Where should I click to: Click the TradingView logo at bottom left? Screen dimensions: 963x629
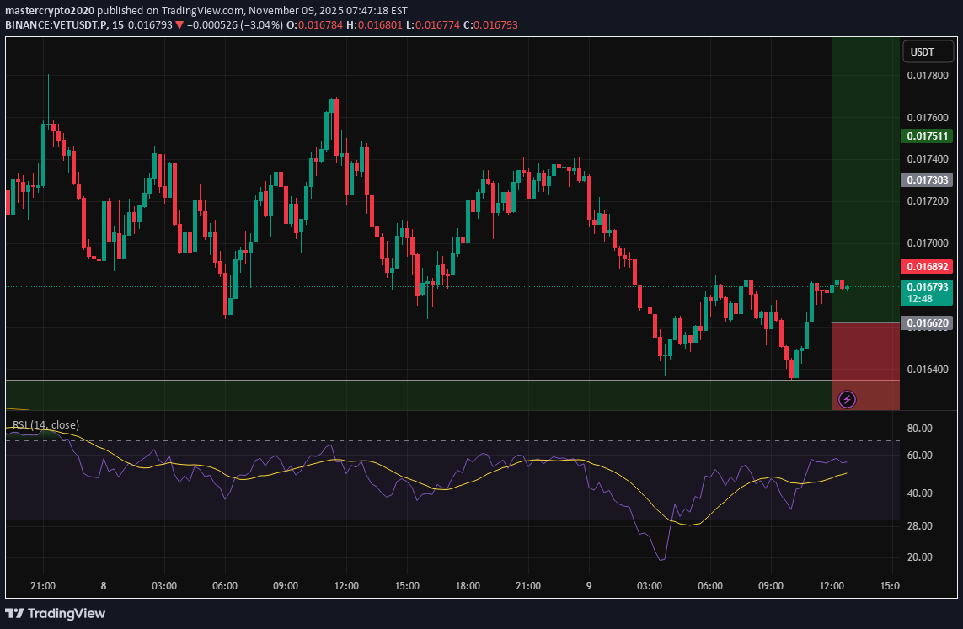click(56, 613)
